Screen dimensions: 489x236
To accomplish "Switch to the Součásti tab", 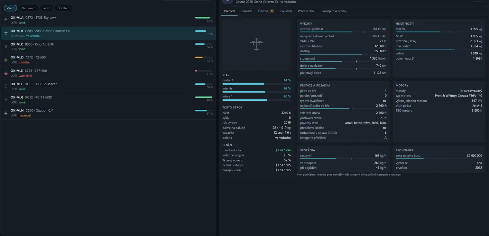I will (x=246, y=11).
